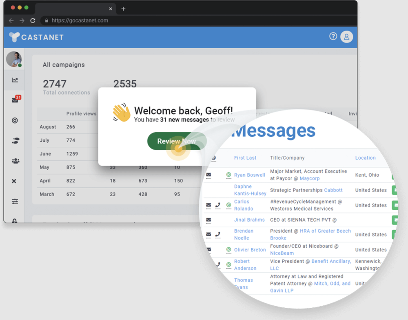Image resolution: width=408 pixels, height=320 pixels.
Task: Click the browser back arrow
Action: 11,20
